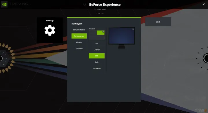Click the NVIDIA logo in the title bar

click(4, 4)
